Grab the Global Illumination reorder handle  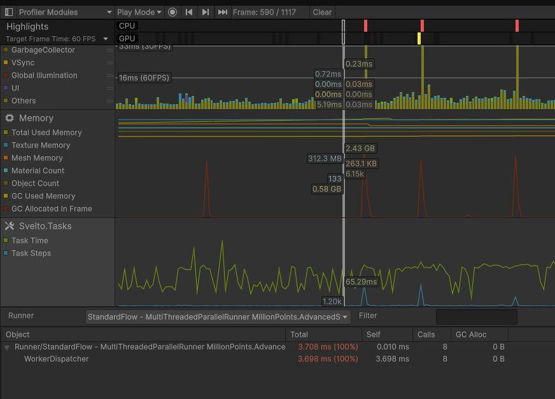(110, 76)
